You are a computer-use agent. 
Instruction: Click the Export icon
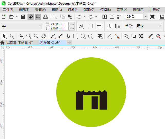point(112,17)
